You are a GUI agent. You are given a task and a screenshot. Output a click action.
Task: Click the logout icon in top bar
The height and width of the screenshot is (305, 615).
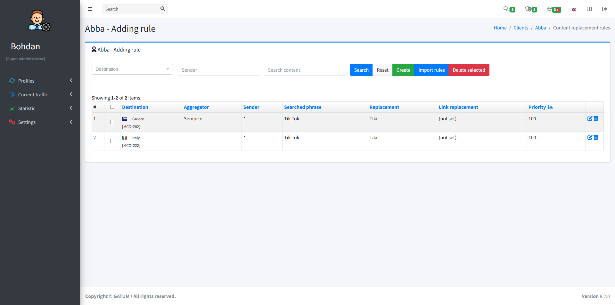(x=604, y=9)
